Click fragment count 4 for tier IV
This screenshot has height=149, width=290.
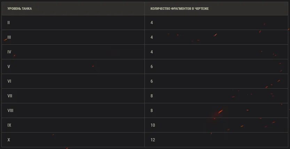tap(152, 52)
